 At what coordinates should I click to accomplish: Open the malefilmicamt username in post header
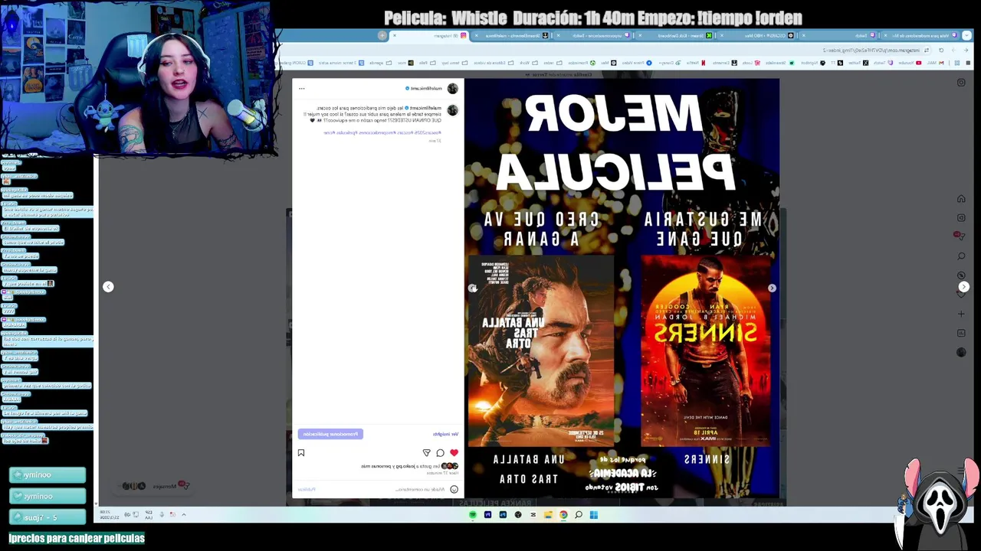pos(426,89)
